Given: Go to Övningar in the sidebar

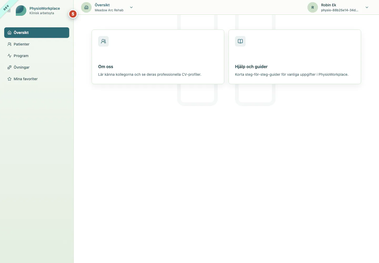Looking at the screenshot, I should [x=37, y=67].
